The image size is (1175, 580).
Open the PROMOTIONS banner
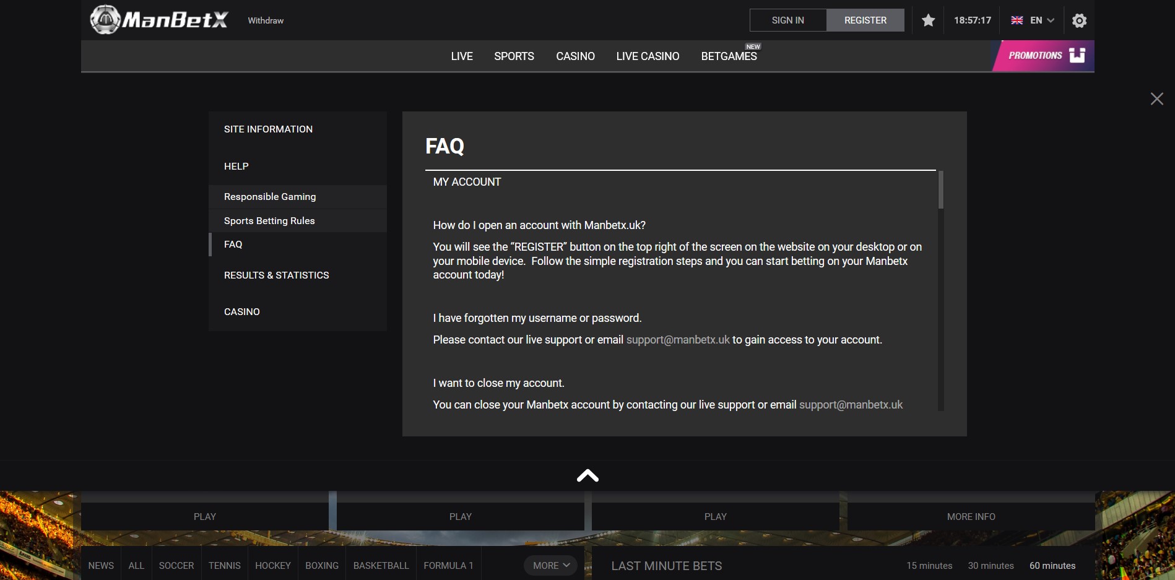1044,56
